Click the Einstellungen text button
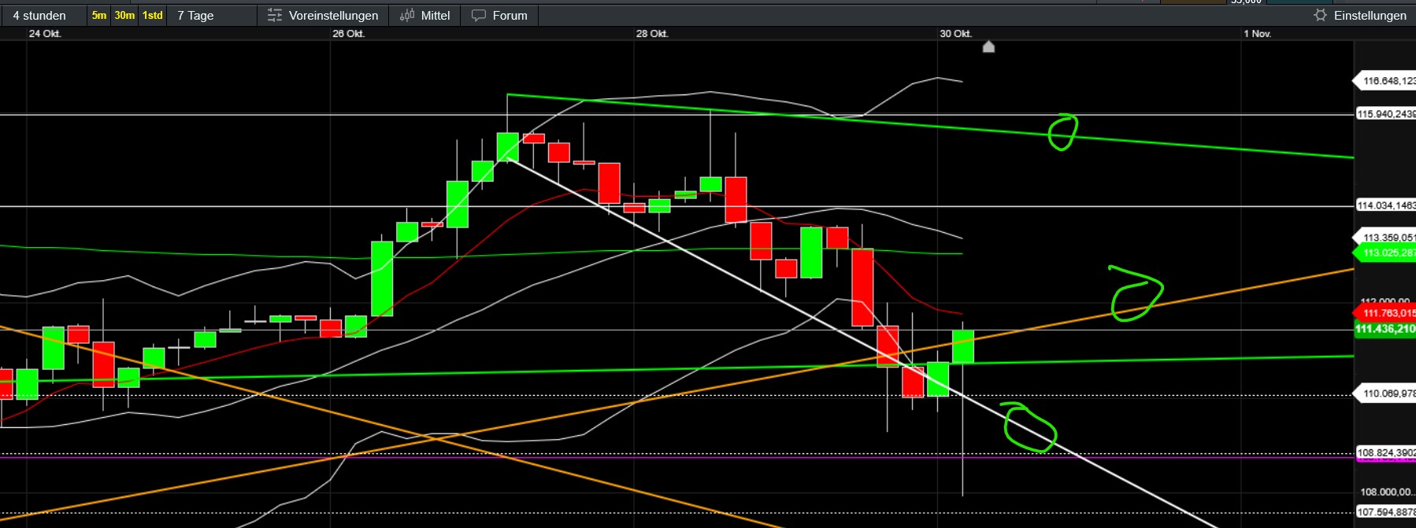 pos(1370,16)
